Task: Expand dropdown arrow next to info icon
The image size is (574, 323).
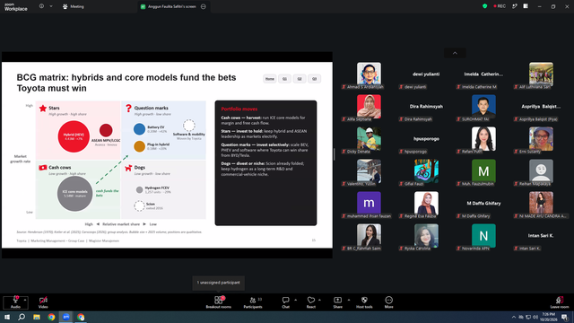Action: [x=51, y=6]
